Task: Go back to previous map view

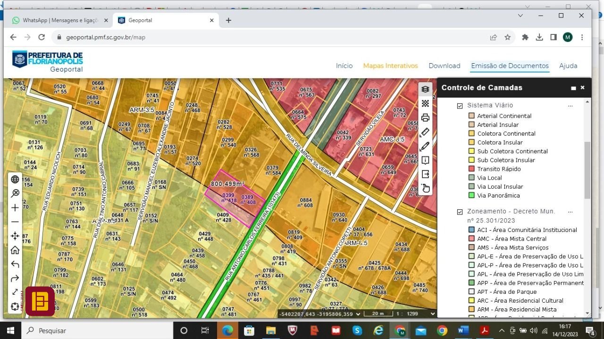Action: pos(15,265)
